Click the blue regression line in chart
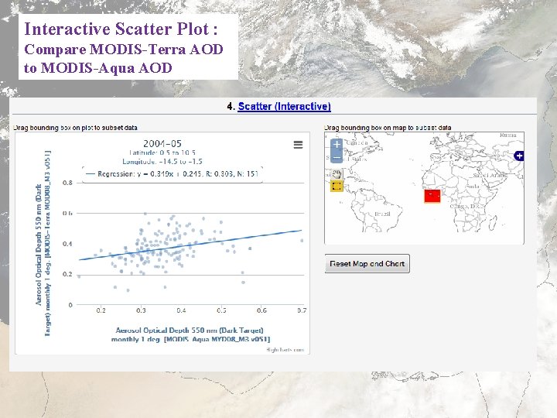This screenshot has width=557, height=418. pos(190,245)
